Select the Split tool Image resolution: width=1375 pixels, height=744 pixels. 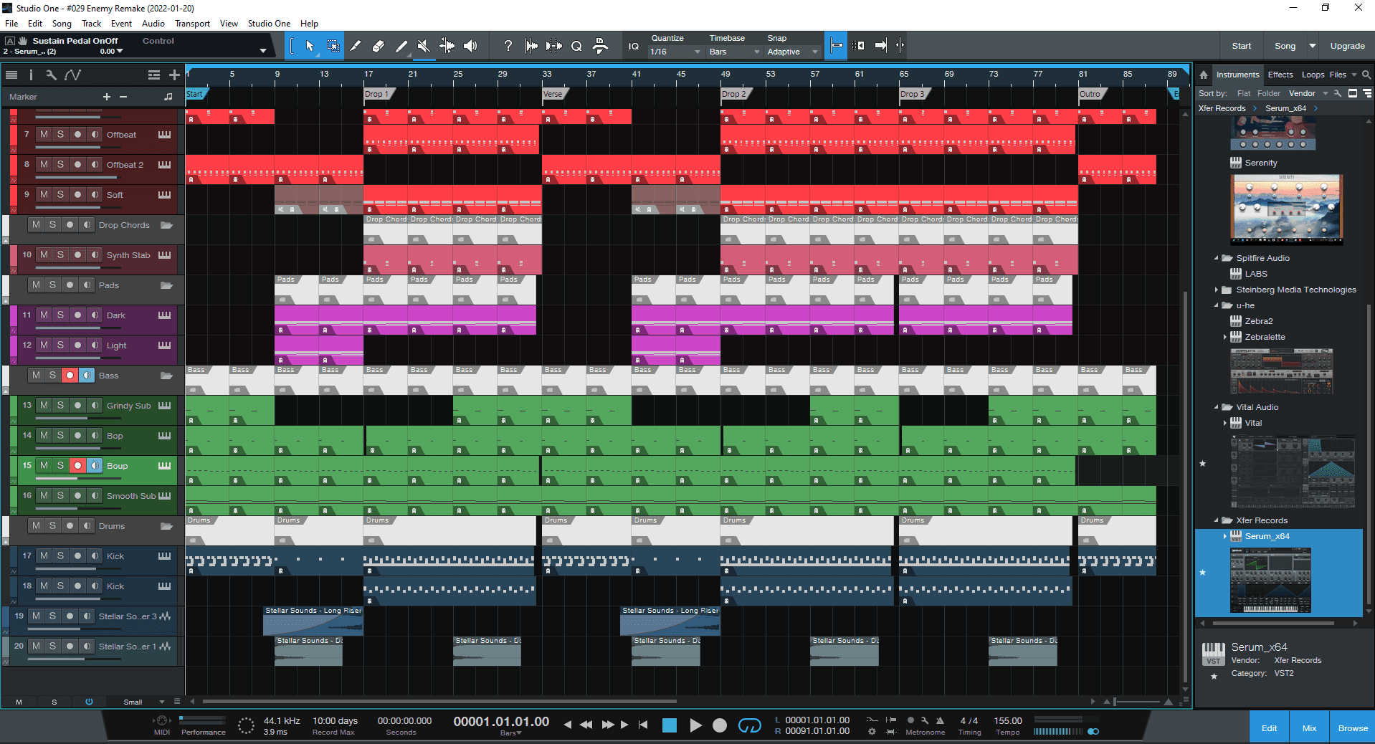(x=356, y=46)
